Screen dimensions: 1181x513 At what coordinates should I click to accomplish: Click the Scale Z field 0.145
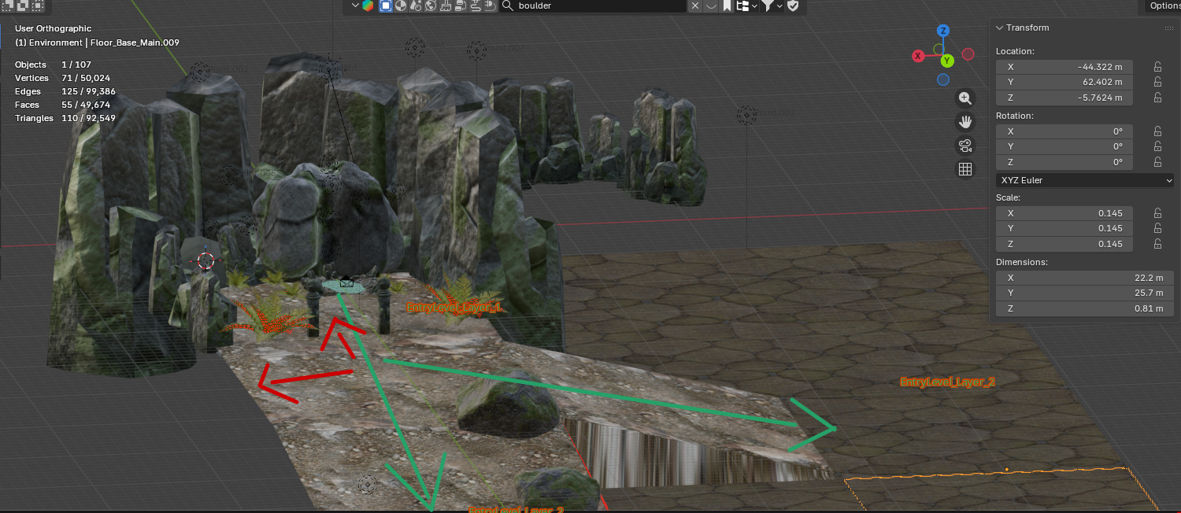point(1064,244)
